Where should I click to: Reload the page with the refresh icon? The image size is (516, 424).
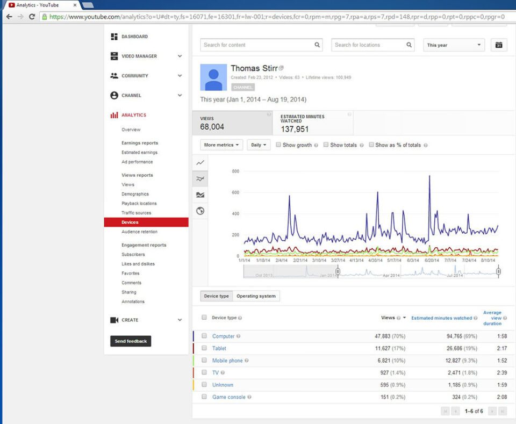[32, 17]
